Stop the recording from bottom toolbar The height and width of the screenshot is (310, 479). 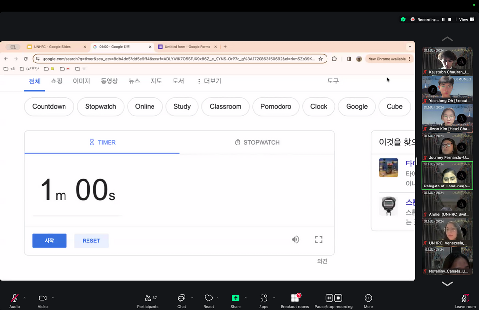338,298
